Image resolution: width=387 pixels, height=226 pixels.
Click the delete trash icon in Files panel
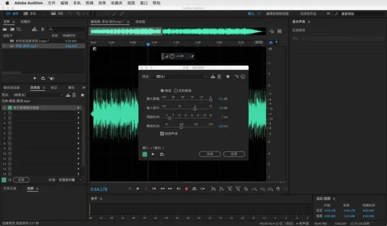tap(42, 29)
